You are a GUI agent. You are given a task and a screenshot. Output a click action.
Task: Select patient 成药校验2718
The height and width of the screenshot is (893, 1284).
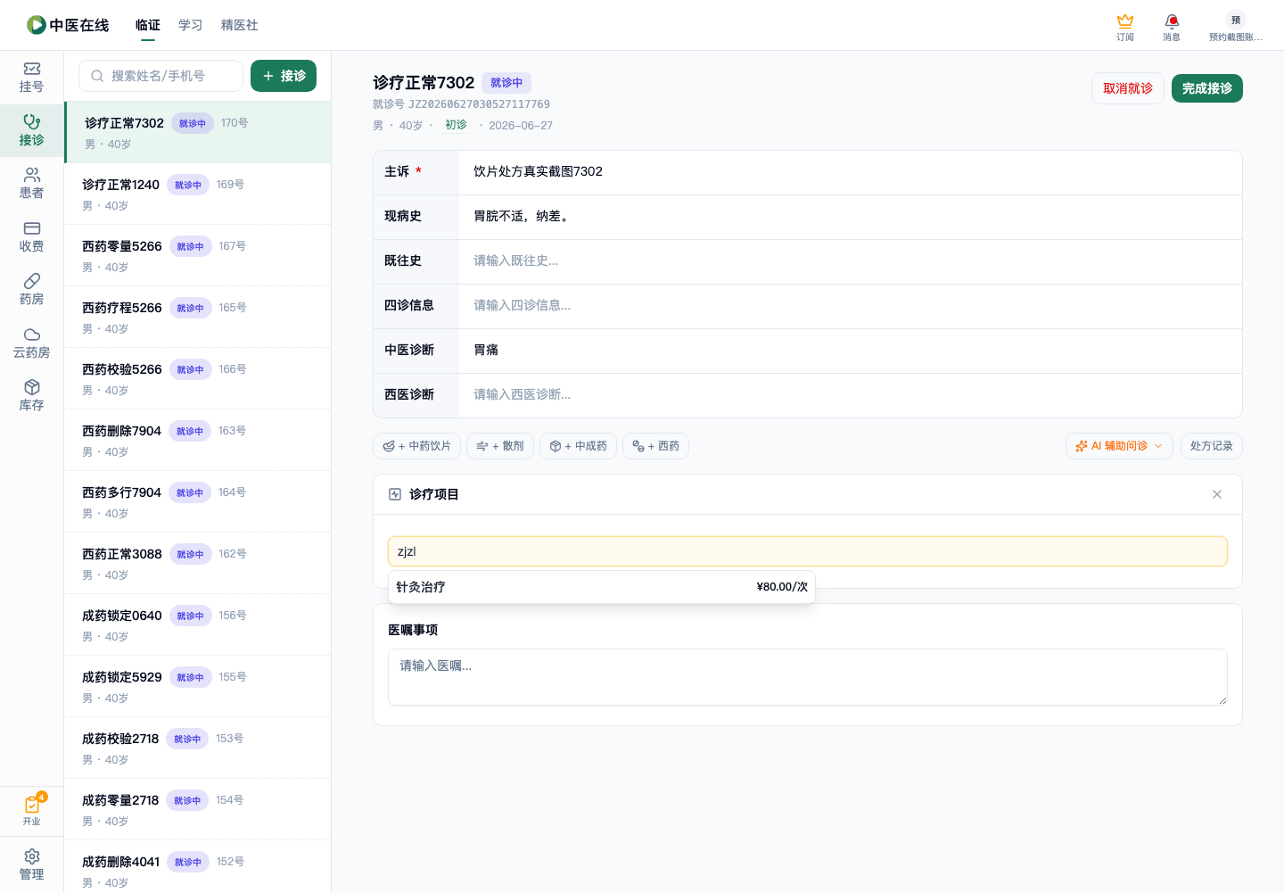click(x=198, y=748)
